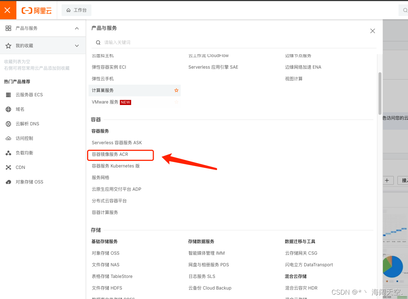This screenshot has height=299, width=408.
Task: Click the 负载均衡 icon
Action: click(x=8, y=153)
